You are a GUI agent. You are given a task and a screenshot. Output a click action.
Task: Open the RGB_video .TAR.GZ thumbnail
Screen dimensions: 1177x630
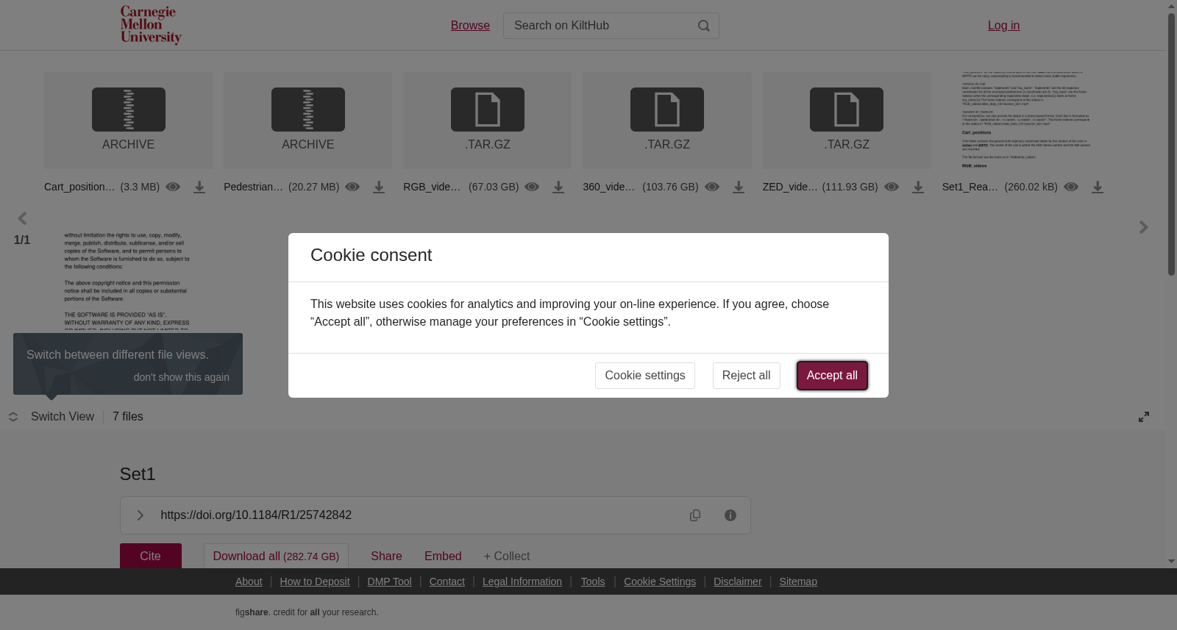(487, 121)
